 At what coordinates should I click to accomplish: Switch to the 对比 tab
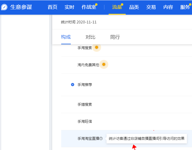tap(90, 37)
